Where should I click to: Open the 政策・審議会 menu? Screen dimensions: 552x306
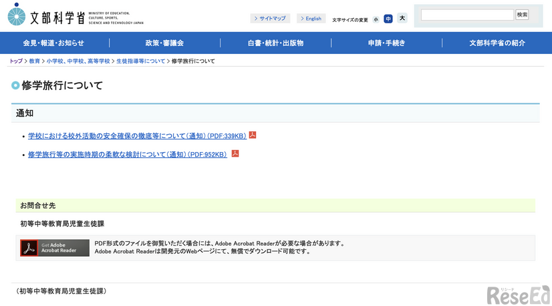[164, 43]
